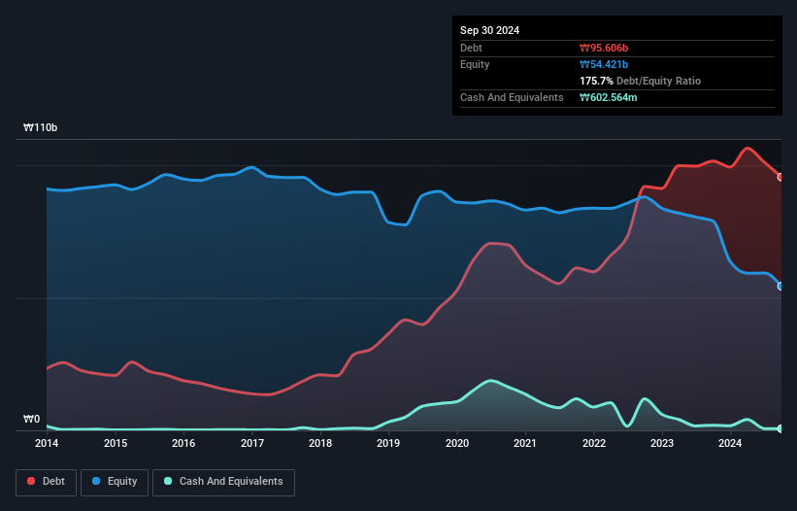
Task: Select the 2023 x-axis label
Action: click(662, 443)
